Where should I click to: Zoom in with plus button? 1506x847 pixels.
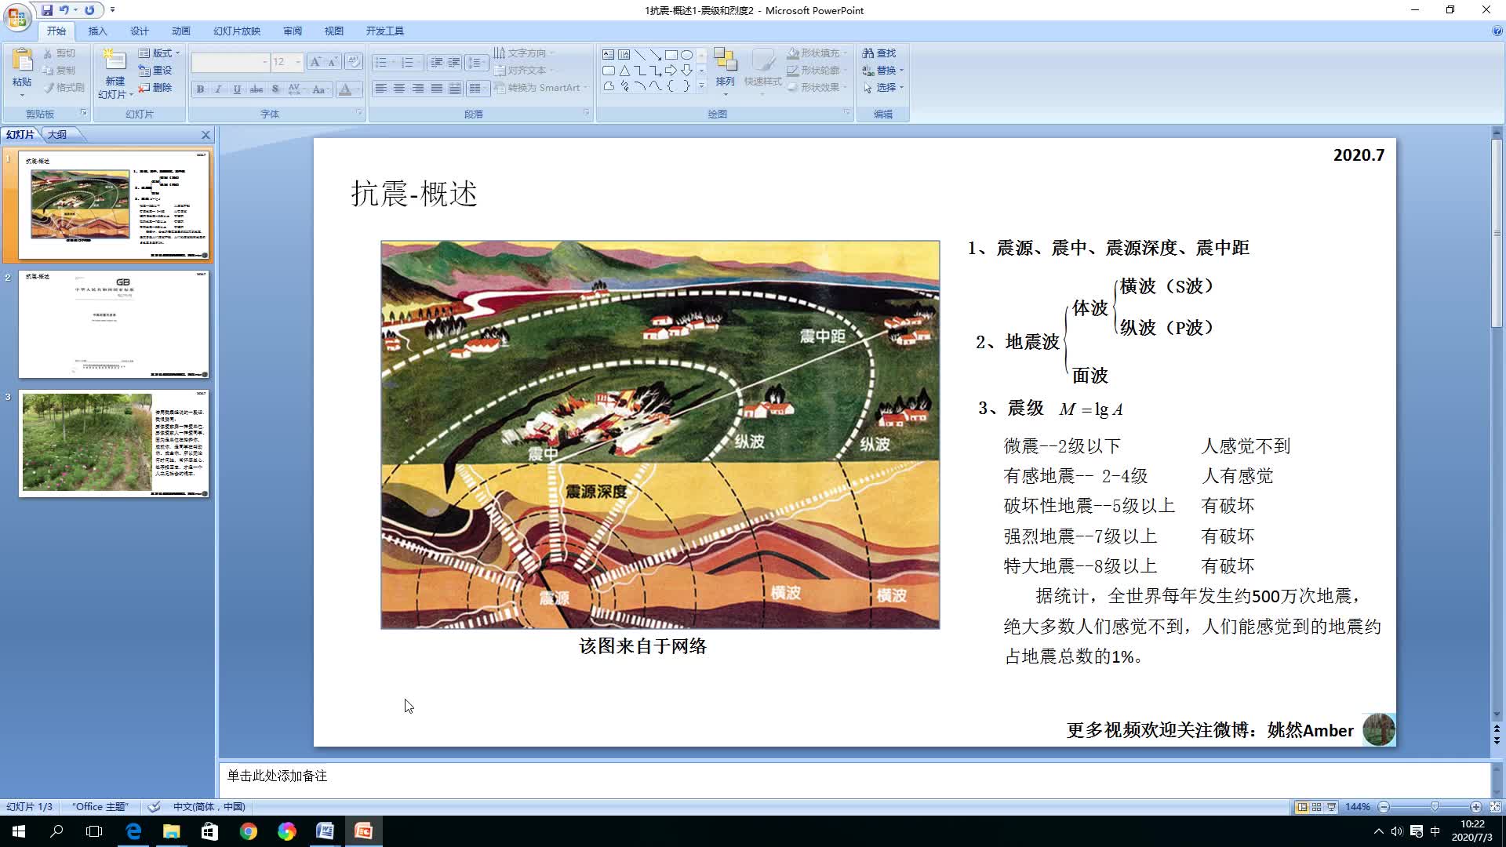pyautogui.click(x=1476, y=807)
